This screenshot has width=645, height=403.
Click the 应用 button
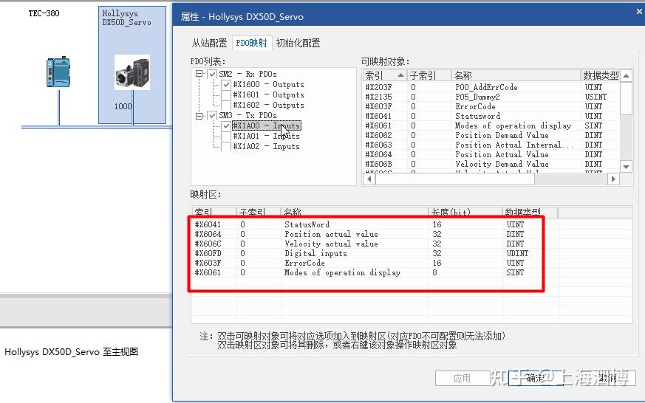coord(462,378)
